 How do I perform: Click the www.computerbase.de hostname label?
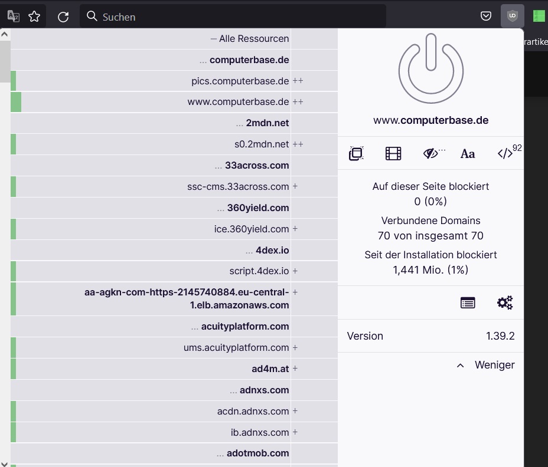(x=430, y=120)
